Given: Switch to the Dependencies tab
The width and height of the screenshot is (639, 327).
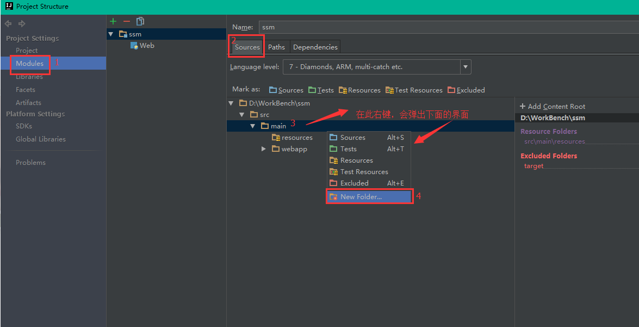Looking at the screenshot, I should (x=315, y=47).
